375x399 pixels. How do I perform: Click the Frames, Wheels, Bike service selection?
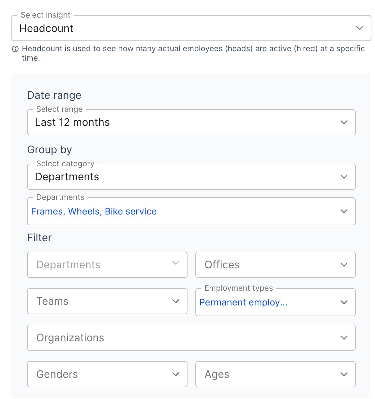pyautogui.click(x=94, y=212)
